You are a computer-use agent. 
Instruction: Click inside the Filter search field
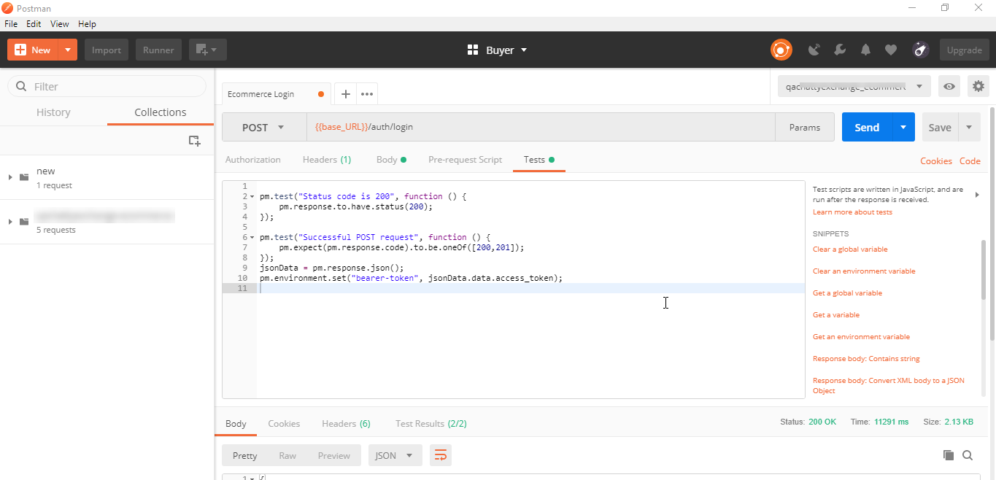[x=107, y=86]
